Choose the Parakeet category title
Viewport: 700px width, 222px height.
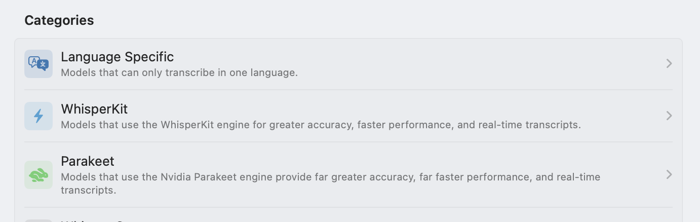click(88, 161)
